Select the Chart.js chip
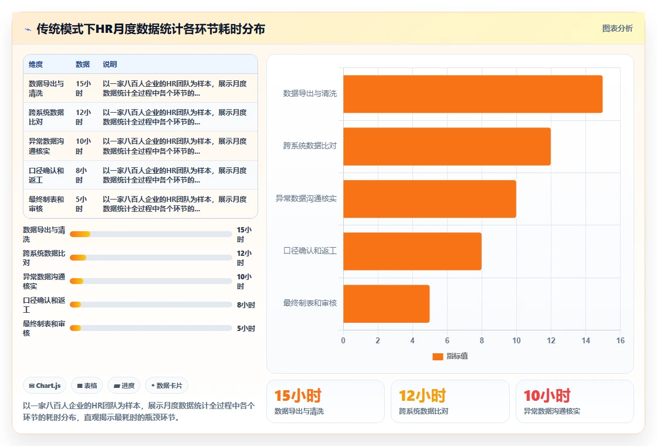The width and height of the screenshot is (657, 446). (x=45, y=386)
